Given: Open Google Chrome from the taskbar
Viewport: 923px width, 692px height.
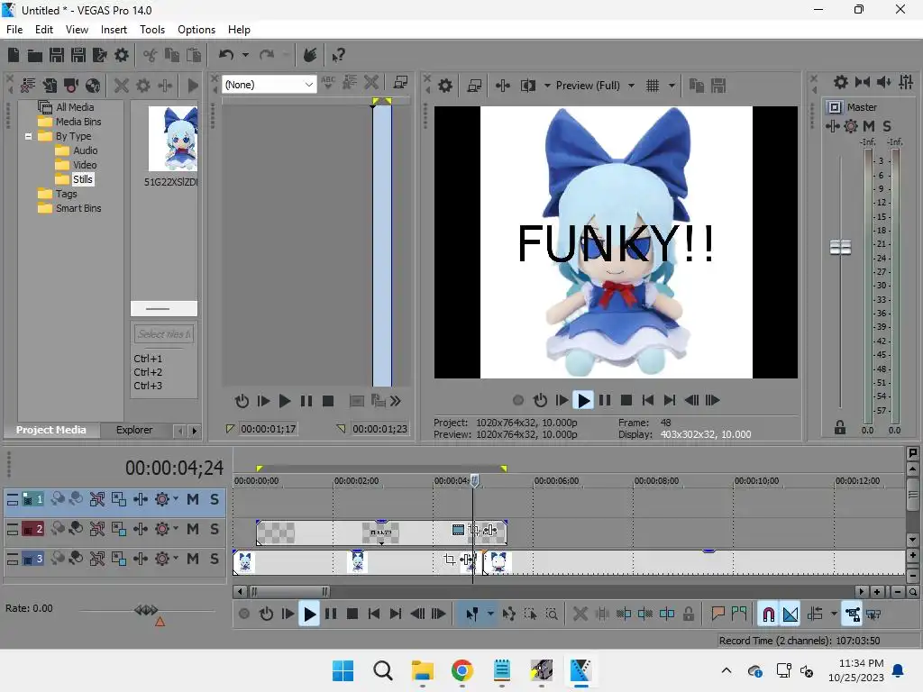Looking at the screenshot, I should pos(462,670).
